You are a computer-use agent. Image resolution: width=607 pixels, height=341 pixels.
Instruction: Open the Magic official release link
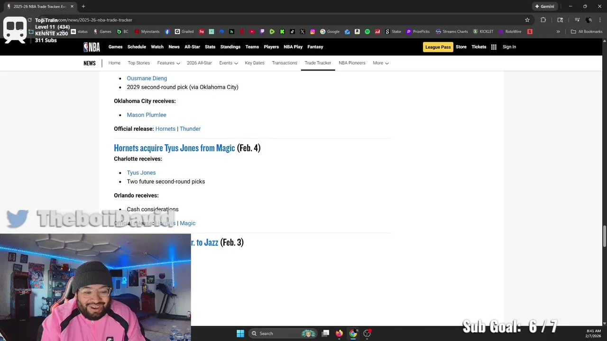[188, 223]
